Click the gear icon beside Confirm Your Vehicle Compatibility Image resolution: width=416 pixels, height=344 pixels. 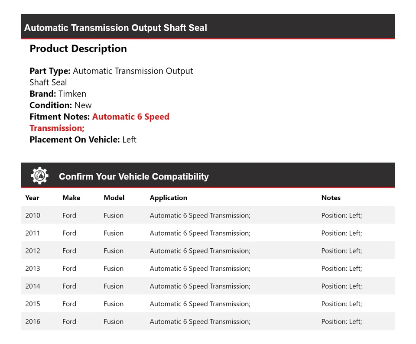tap(39, 176)
